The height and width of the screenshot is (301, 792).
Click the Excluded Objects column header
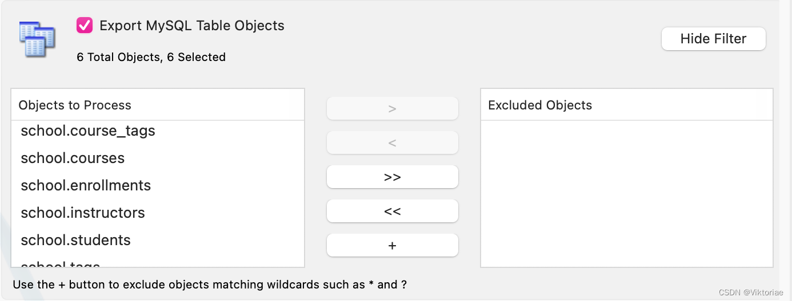point(627,105)
